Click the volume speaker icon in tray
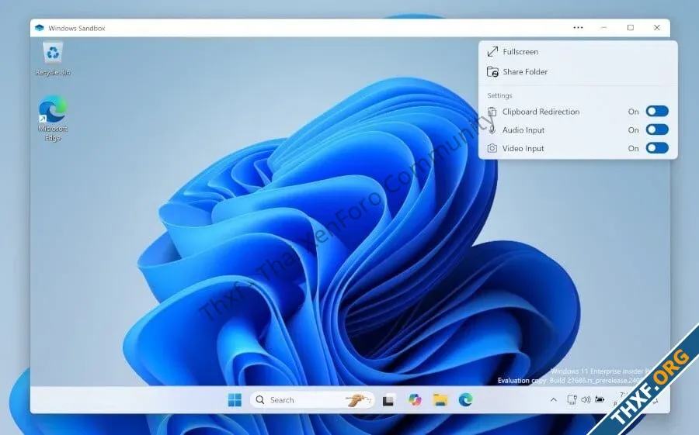Screen dimensions: 699x435 tap(586, 400)
